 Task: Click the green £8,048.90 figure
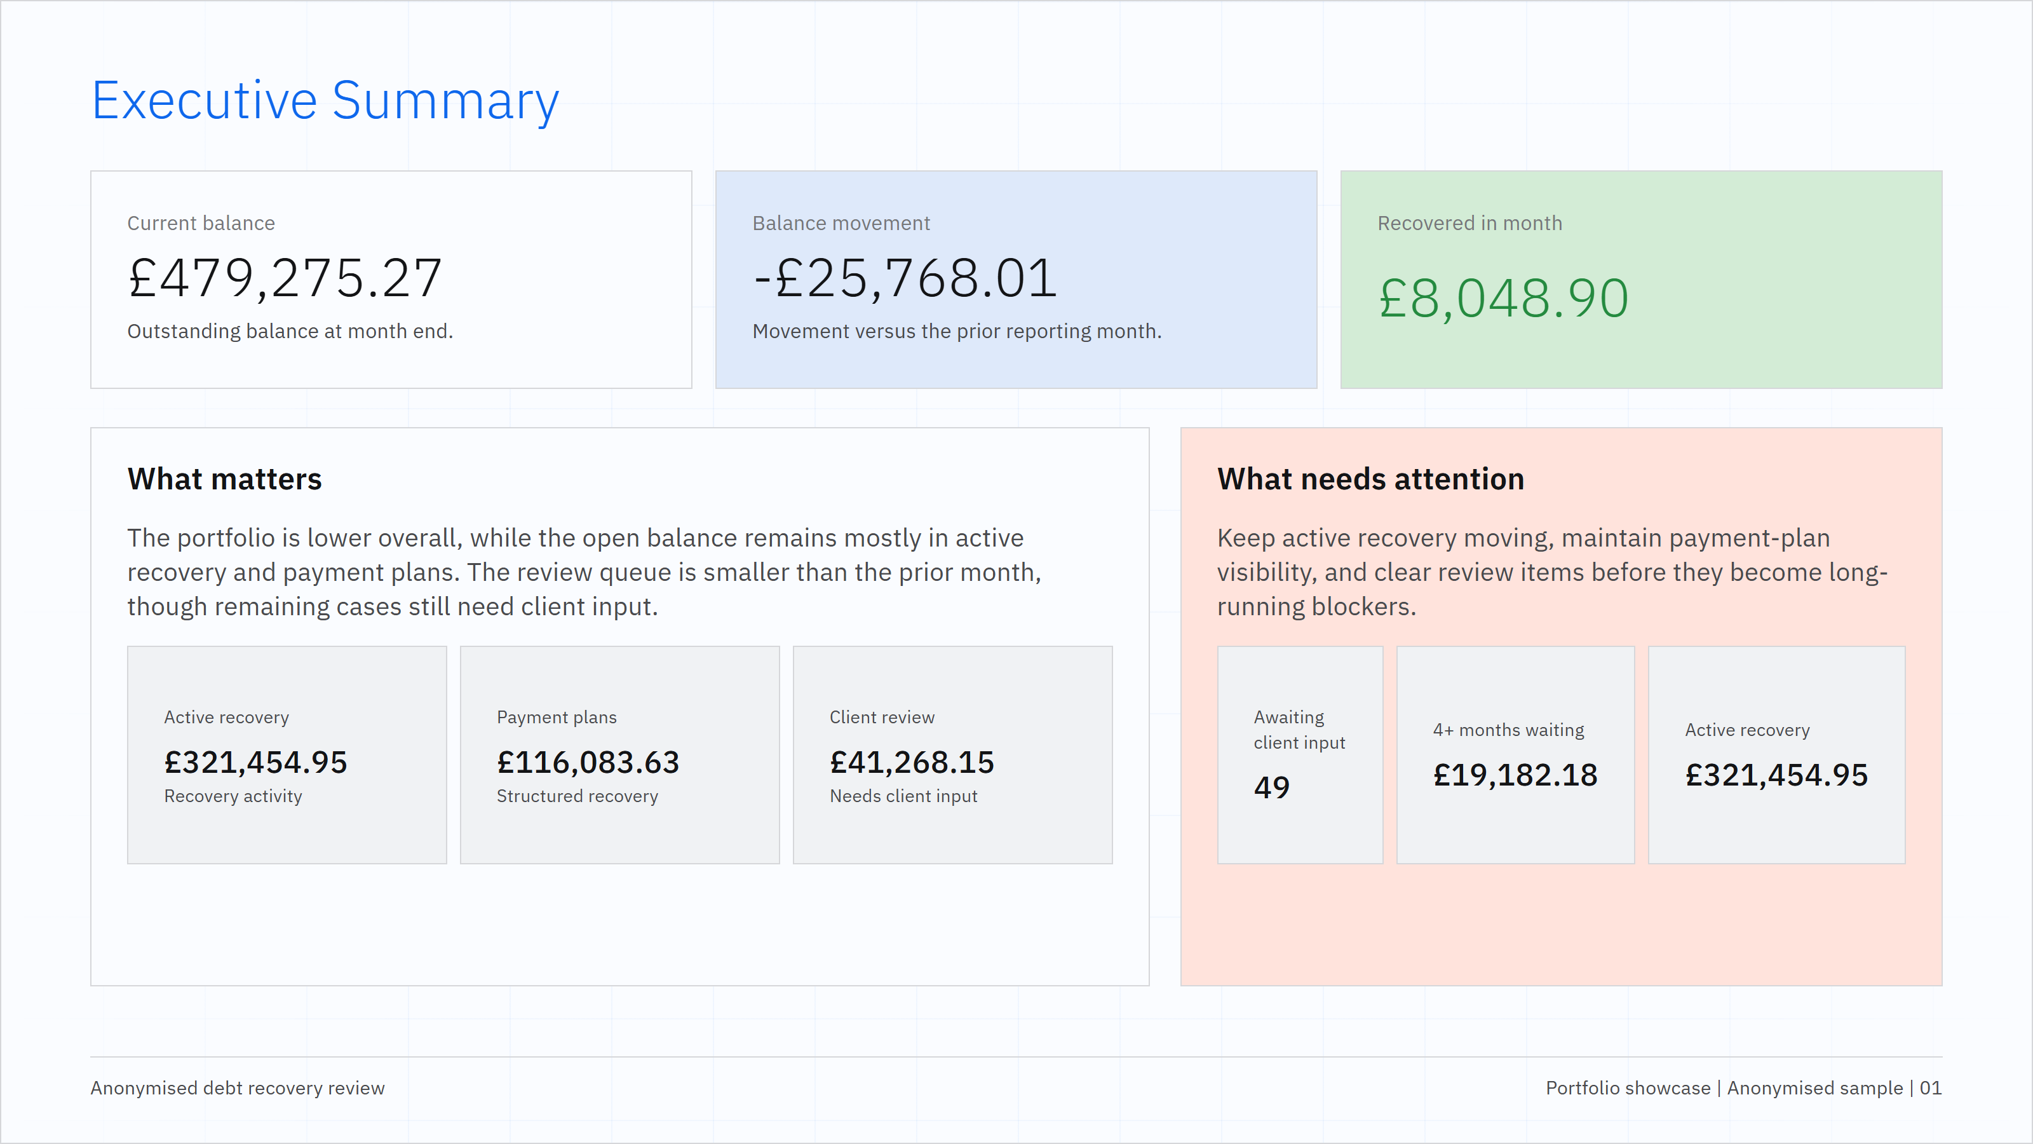coord(1503,299)
